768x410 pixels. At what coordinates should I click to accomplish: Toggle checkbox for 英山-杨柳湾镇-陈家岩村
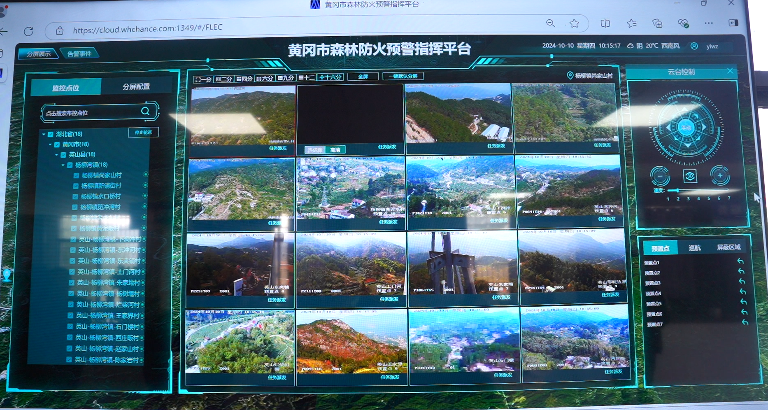[69, 359]
